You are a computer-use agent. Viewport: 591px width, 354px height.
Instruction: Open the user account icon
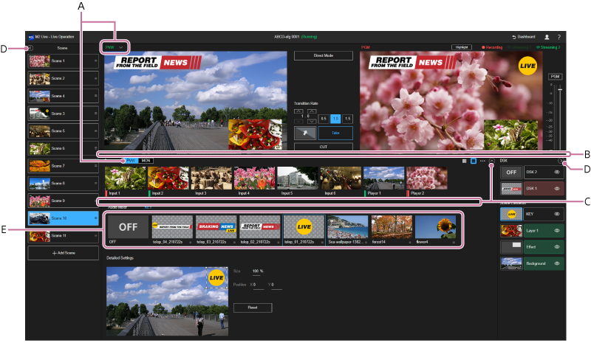click(547, 36)
